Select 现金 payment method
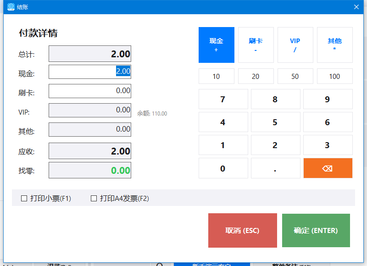 [x=216, y=45]
